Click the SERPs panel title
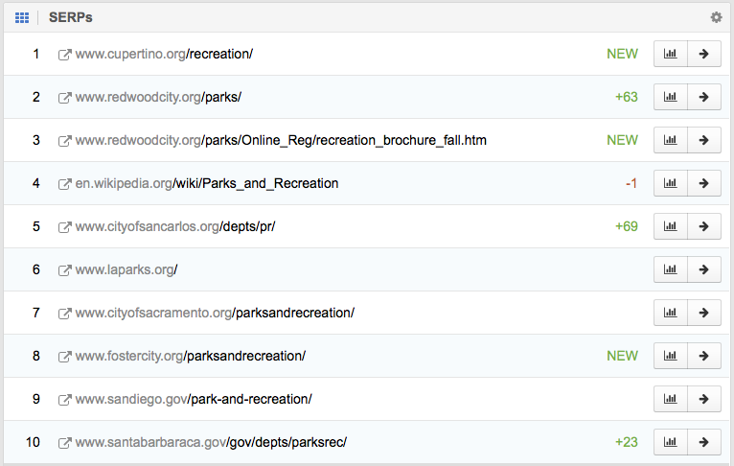 71,17
